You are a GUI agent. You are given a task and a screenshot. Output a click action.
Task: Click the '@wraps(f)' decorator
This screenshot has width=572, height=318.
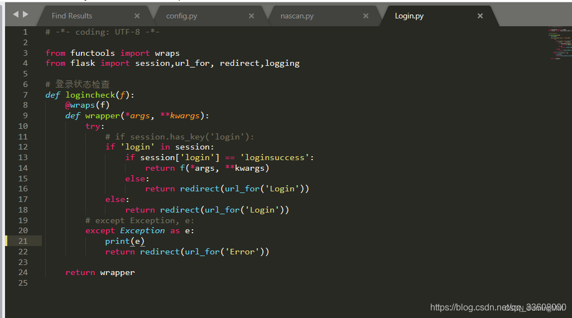click(87, 105)
